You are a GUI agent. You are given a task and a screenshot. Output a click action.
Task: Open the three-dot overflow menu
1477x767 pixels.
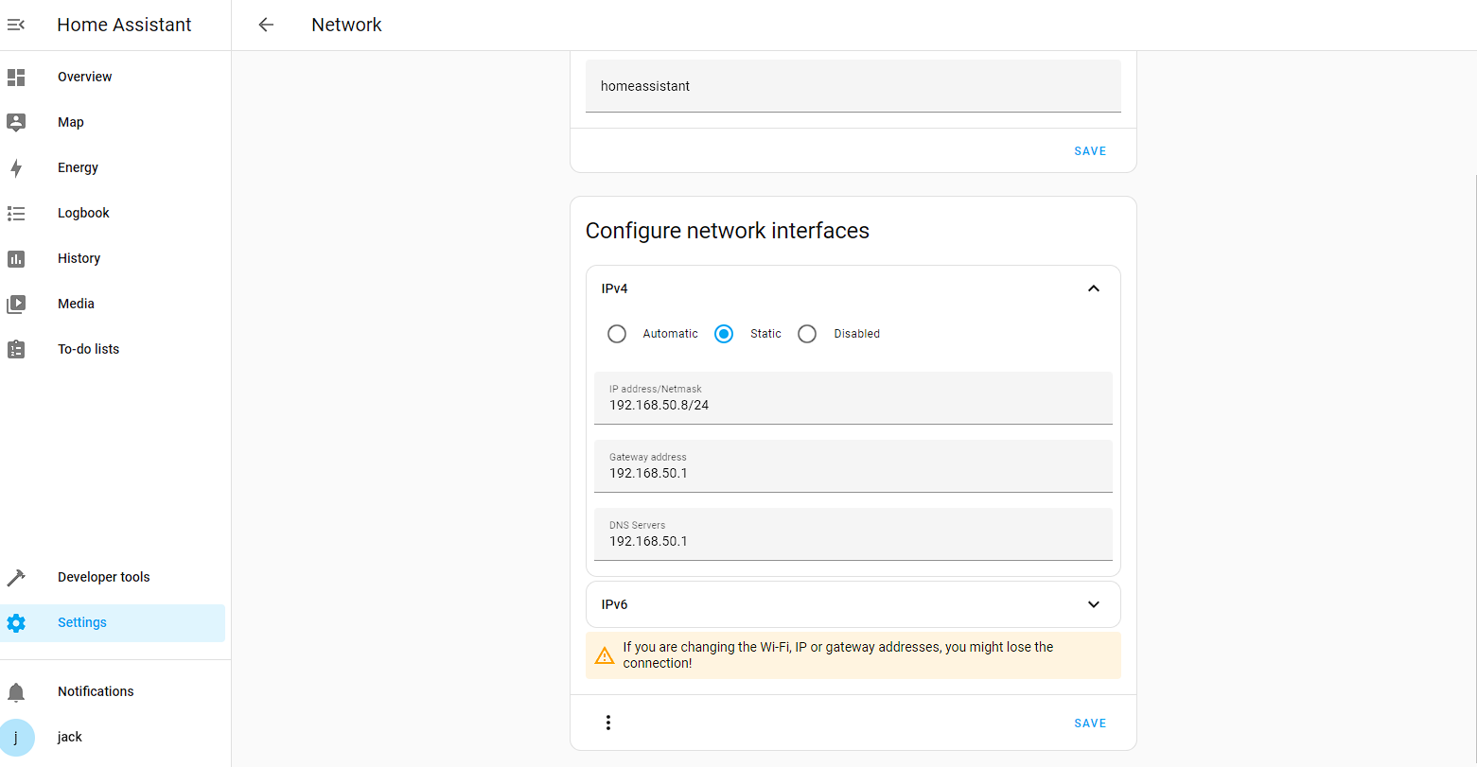[x=608, y=723]
